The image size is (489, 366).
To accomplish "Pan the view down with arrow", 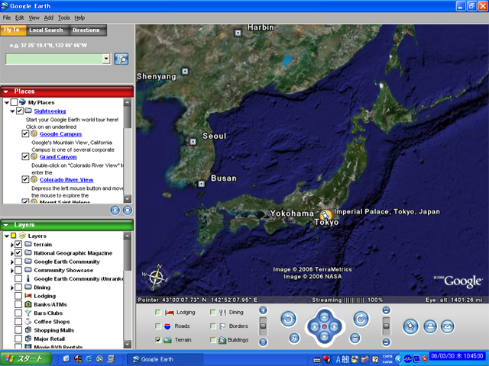I will click(324, 336).
